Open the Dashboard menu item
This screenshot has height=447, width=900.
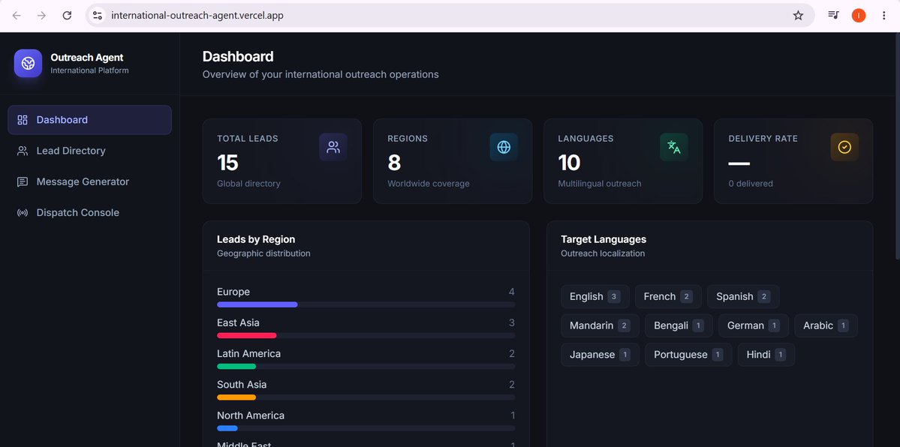89,120
